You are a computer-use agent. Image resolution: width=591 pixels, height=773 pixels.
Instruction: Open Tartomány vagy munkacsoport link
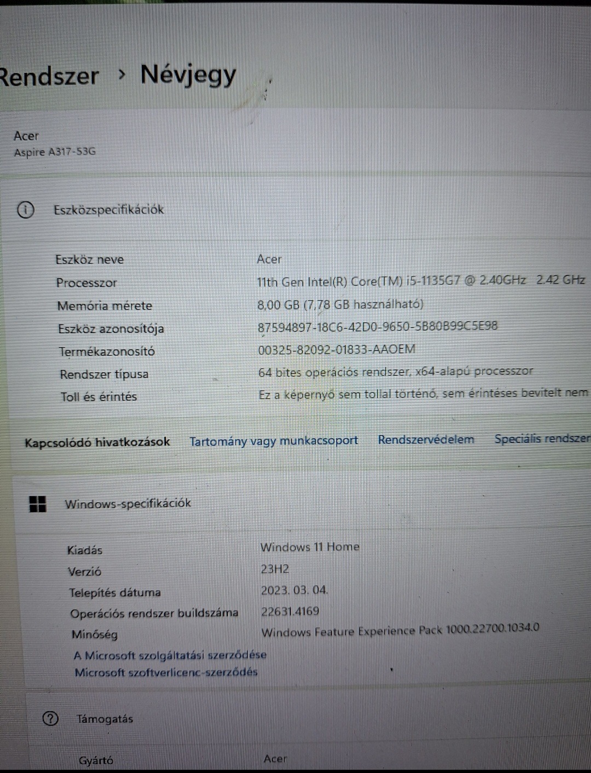[x=274, y=441]
